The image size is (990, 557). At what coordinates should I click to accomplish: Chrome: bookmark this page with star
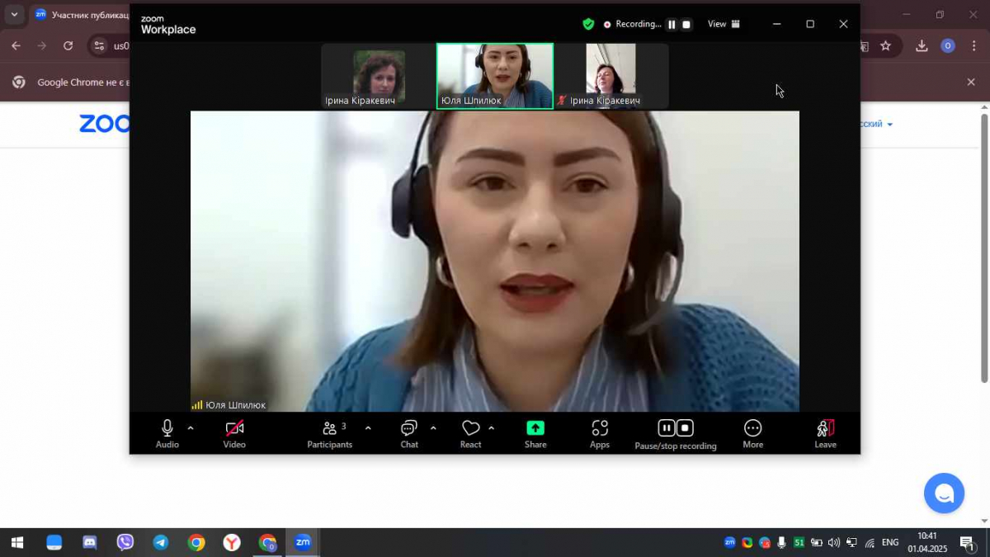(x=885, y=46)
